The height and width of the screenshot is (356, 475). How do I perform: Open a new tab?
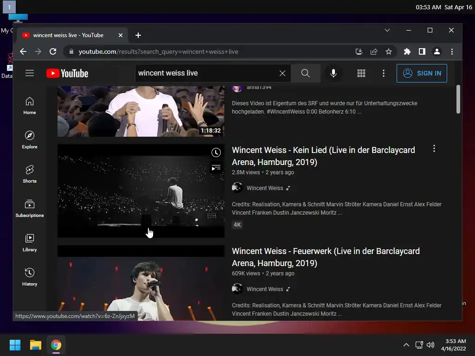138,35
